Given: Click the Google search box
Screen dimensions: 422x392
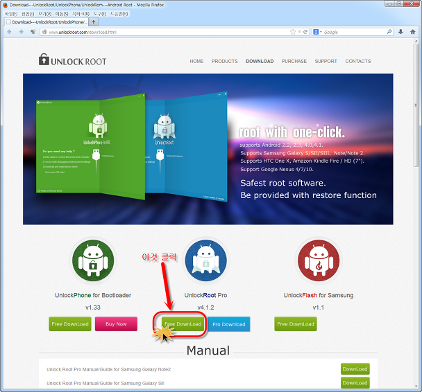Looking at the screenshot, I should 354,32.
